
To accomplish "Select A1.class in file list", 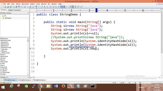I will pos(3,74).
